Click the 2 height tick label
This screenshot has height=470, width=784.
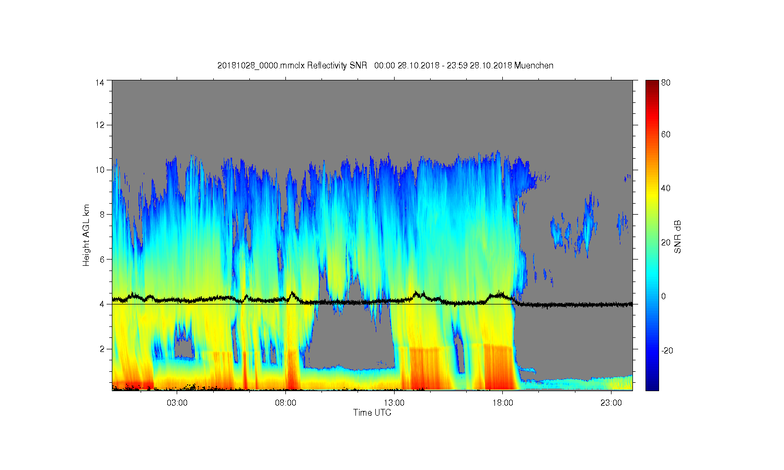[x=102, y=348]
